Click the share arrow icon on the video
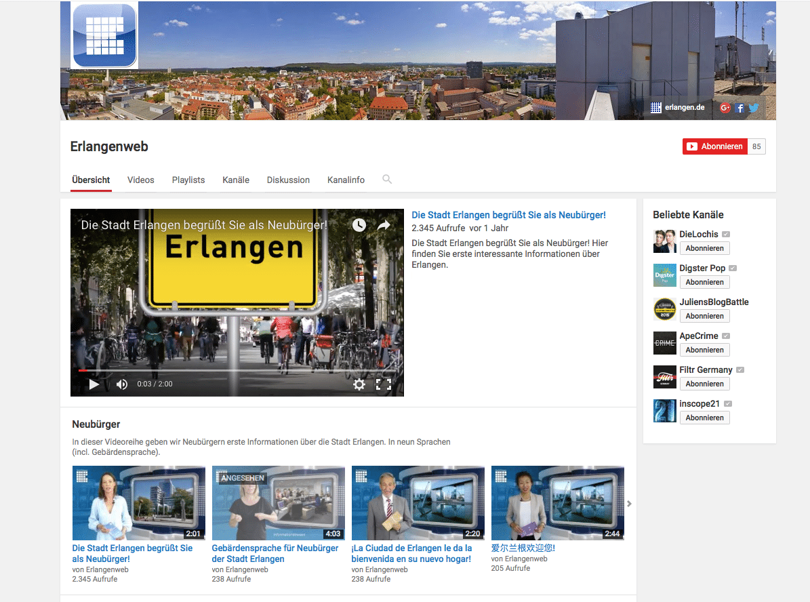The height and width of the screenshot is (602, 810). point(383,225)
